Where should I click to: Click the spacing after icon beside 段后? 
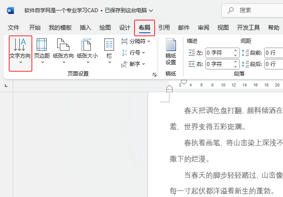click(x=245, y=64)
